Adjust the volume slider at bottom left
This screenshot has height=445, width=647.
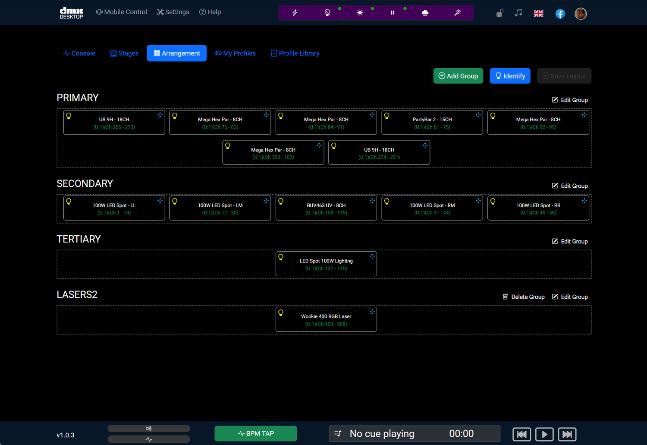tap(148, 428)
